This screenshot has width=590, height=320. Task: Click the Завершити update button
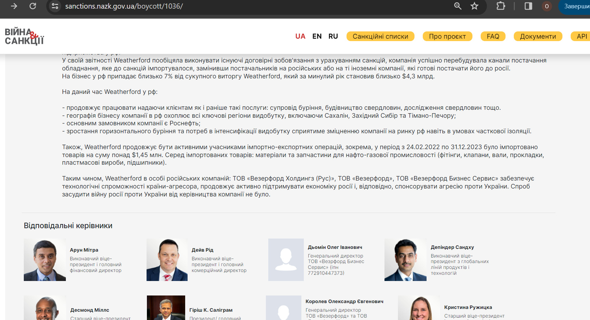click(575, 6)
